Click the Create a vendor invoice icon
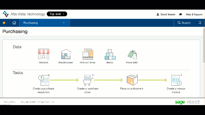The height and width of the screenshot is (115, 205). click(x=176, y=80)
